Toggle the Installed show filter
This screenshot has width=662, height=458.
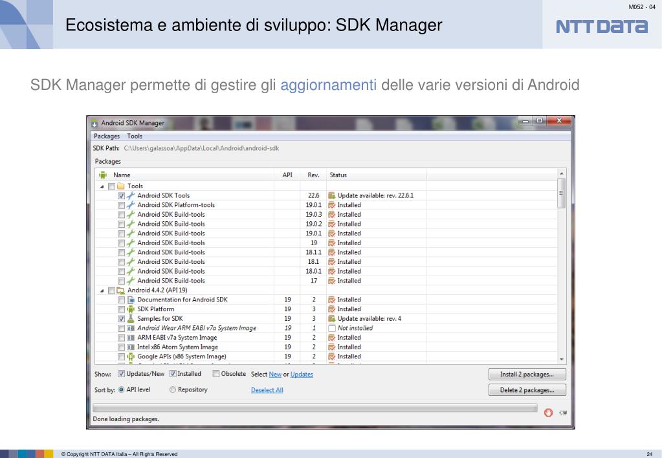tap(173, 373)
